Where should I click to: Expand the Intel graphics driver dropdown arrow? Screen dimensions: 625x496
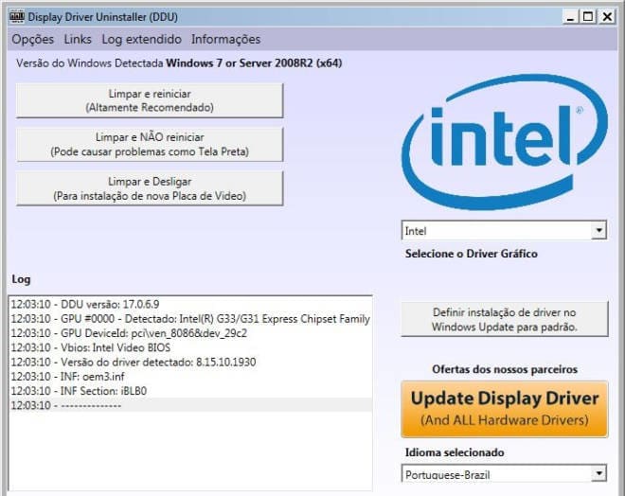(x=598, y=230)
